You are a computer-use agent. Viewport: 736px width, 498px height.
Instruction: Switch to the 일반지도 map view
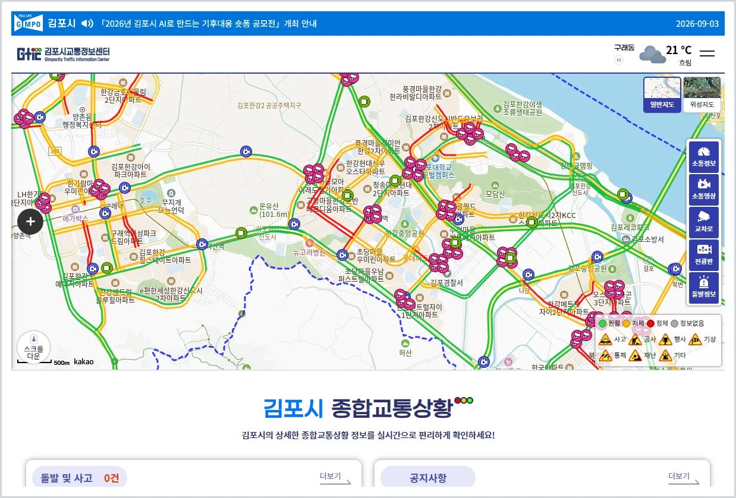coord(662,94)
